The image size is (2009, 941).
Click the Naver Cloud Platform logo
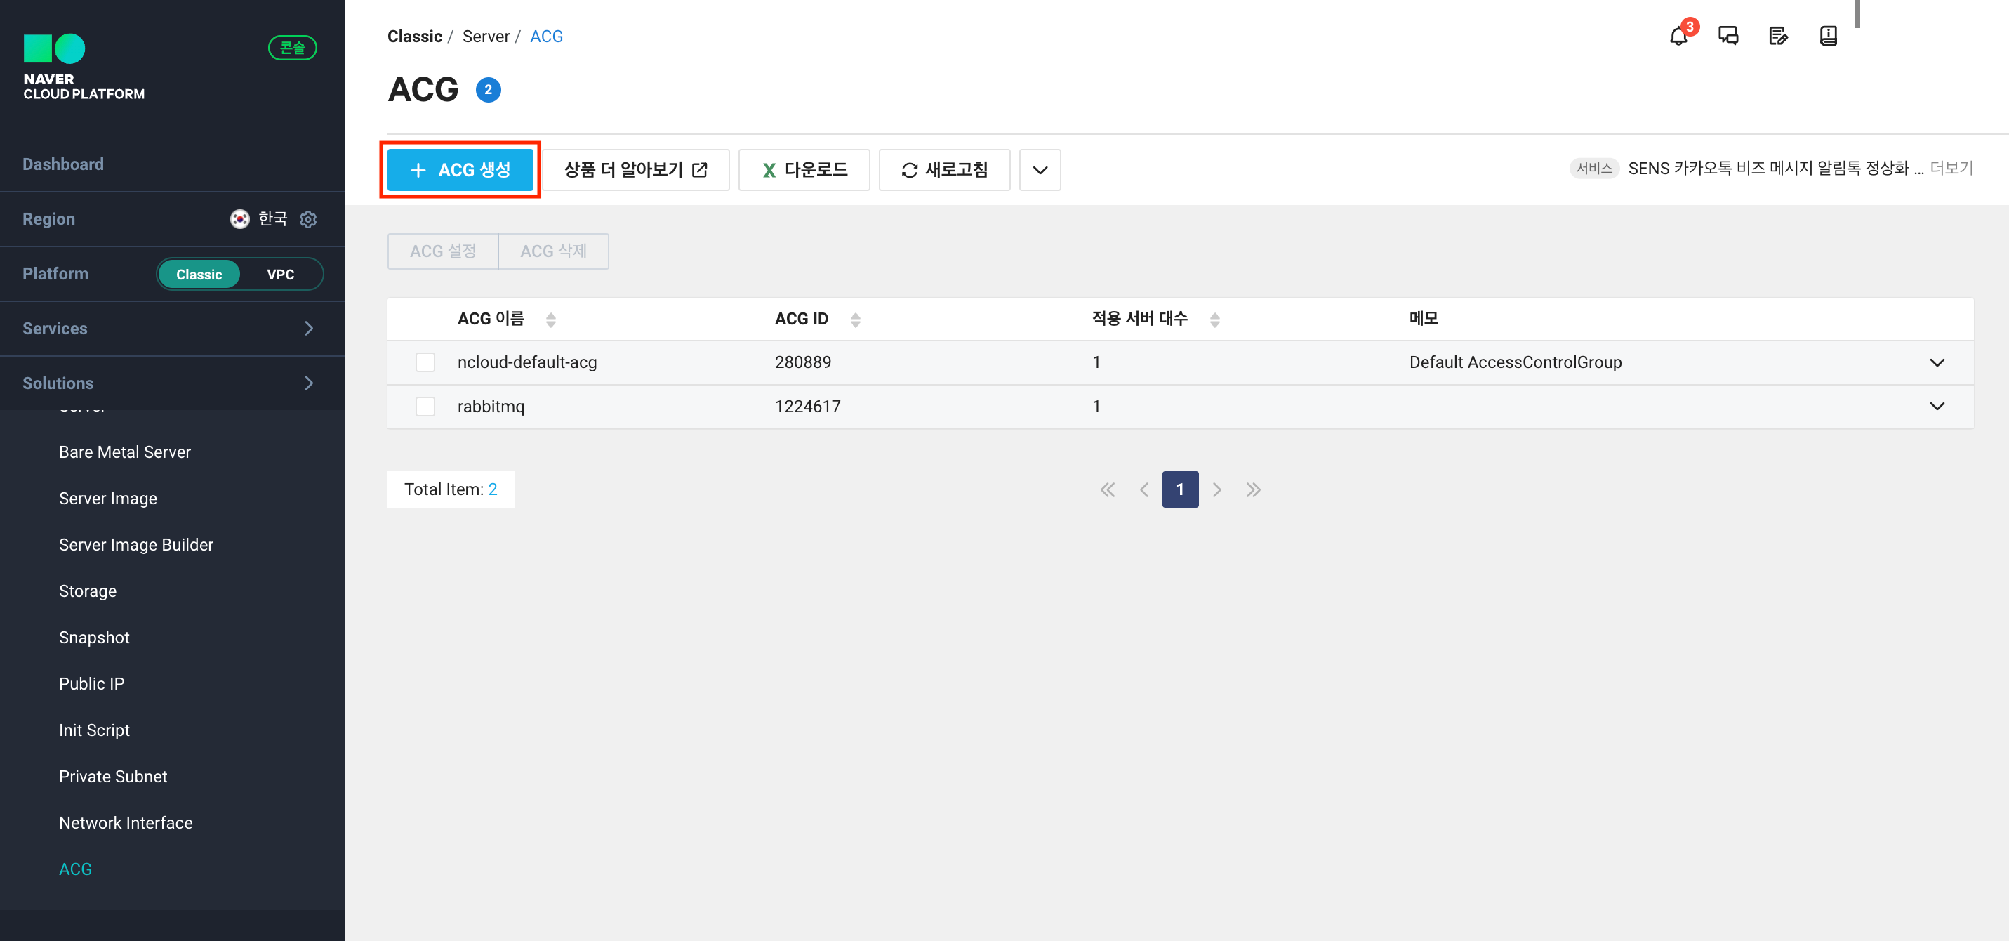pyautogui.click(x=84, y=67)
